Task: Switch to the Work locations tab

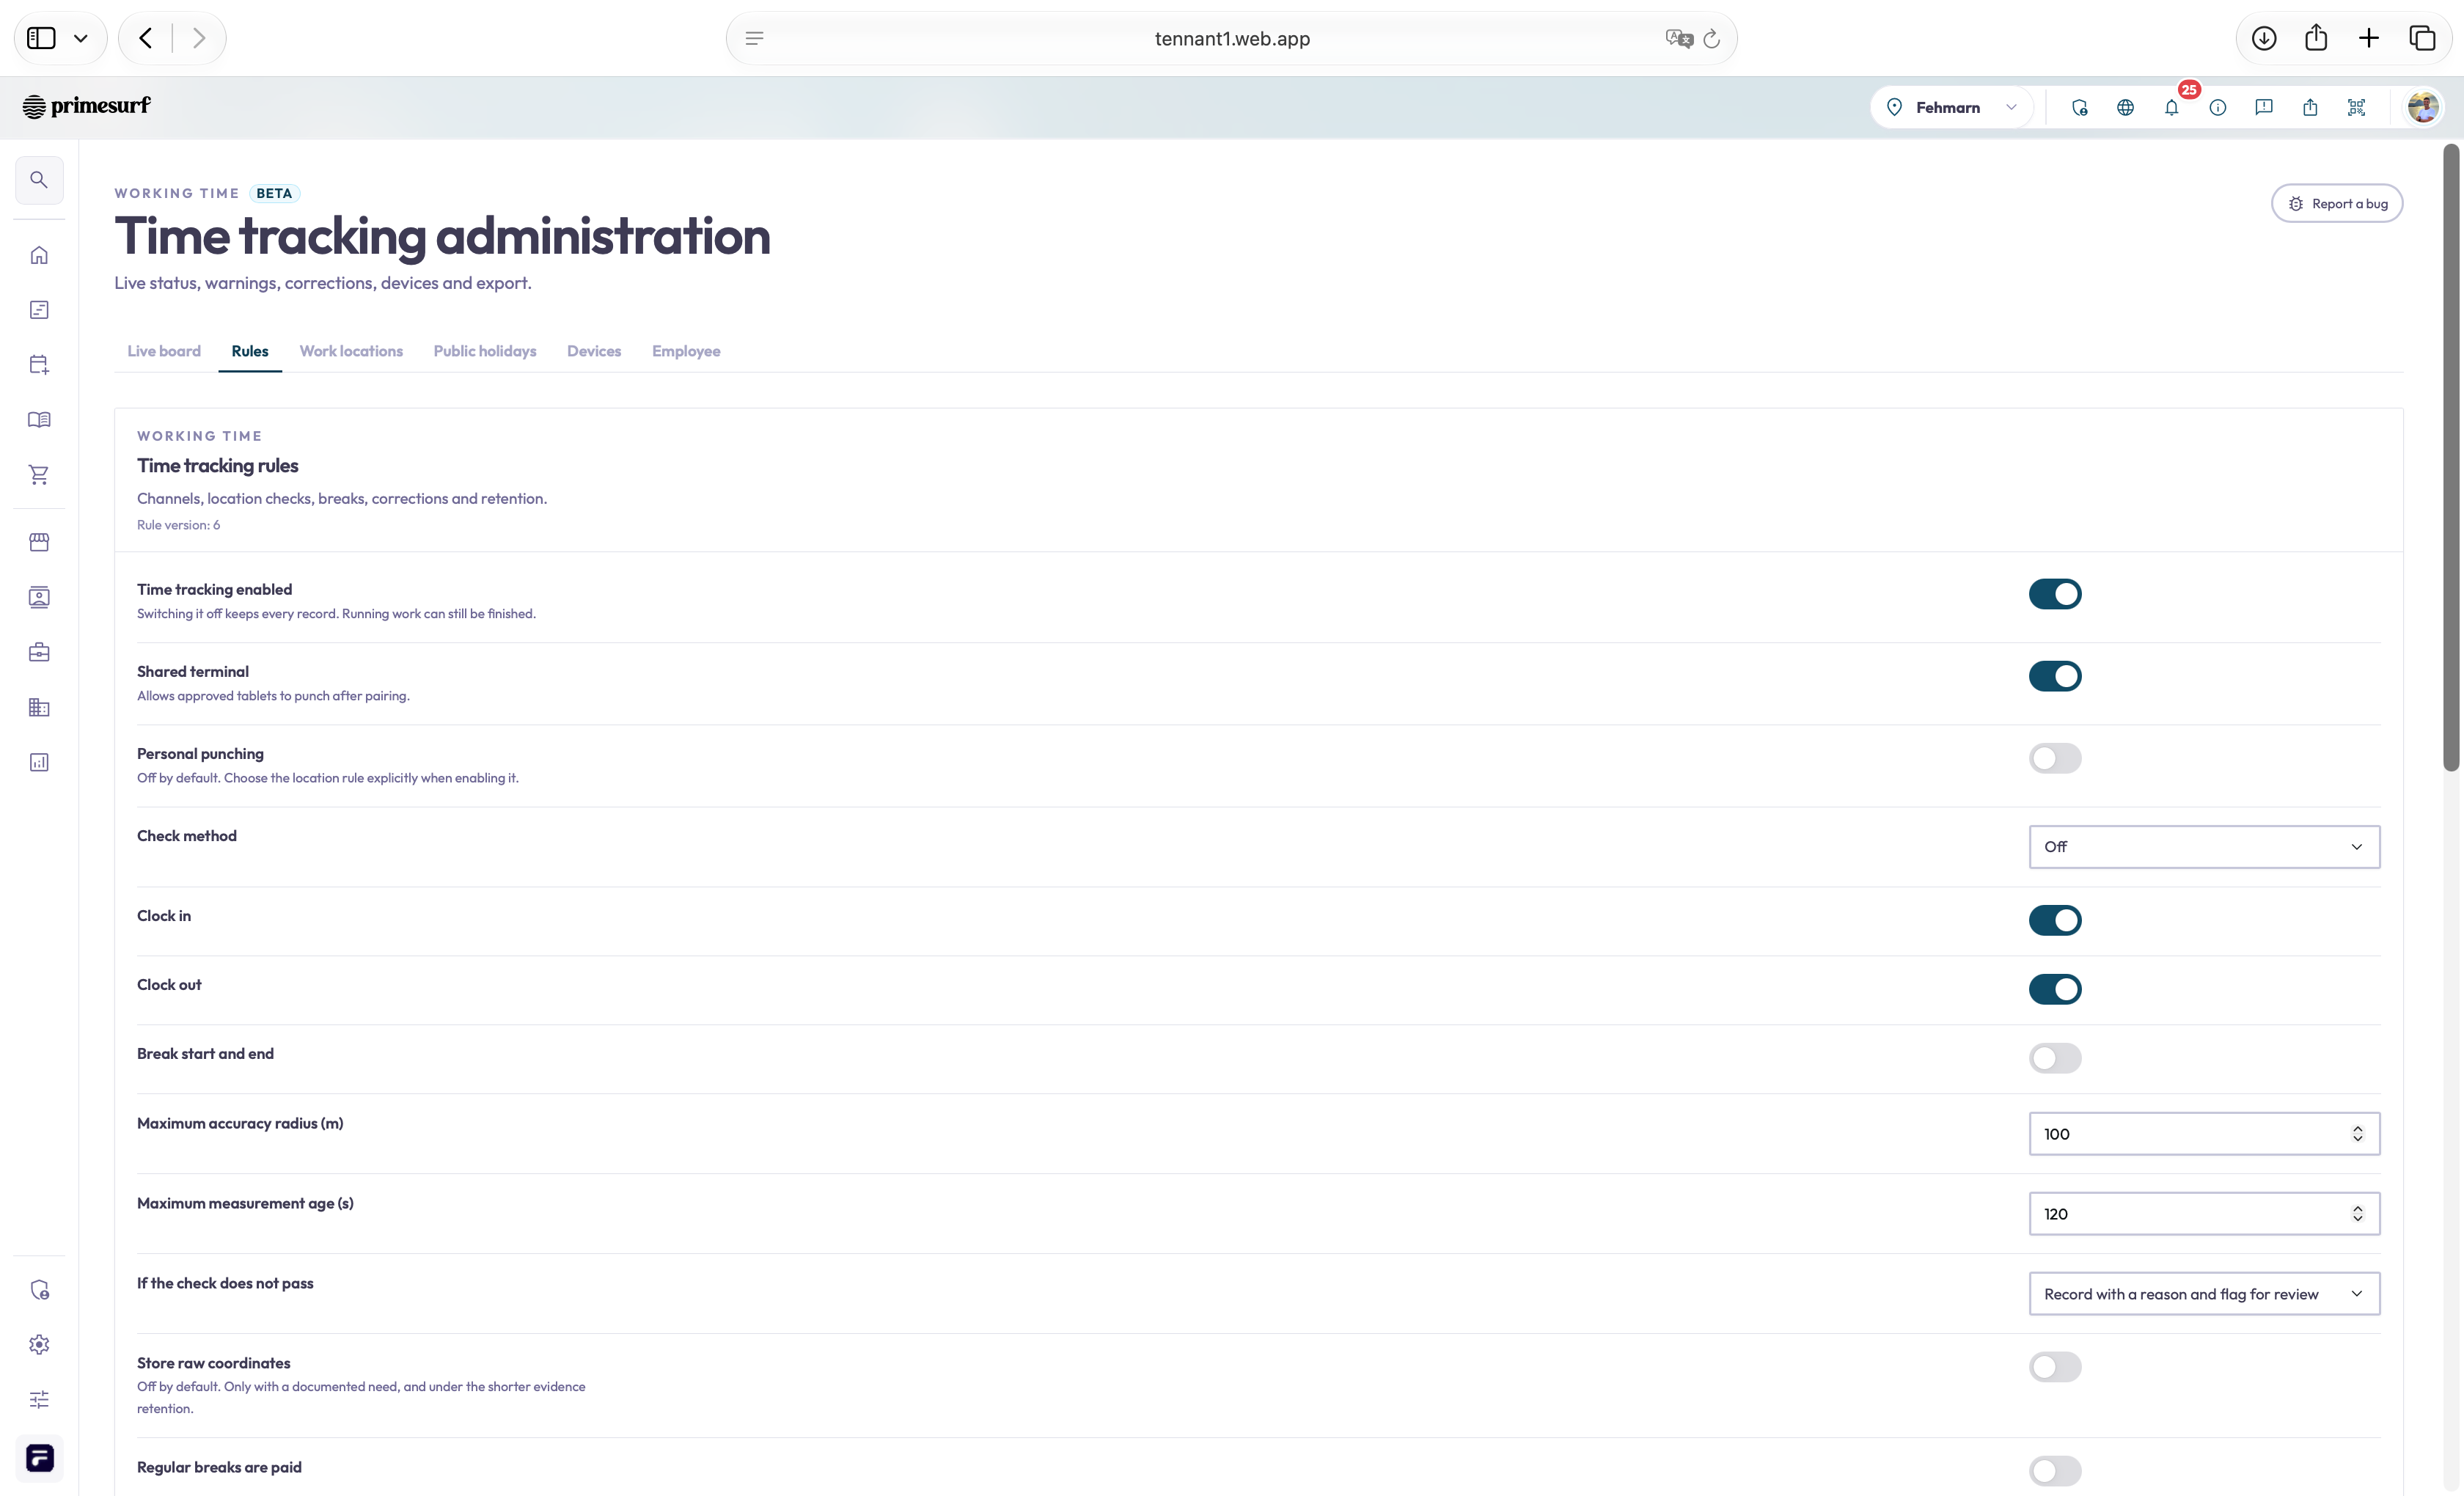Action: 351,351
